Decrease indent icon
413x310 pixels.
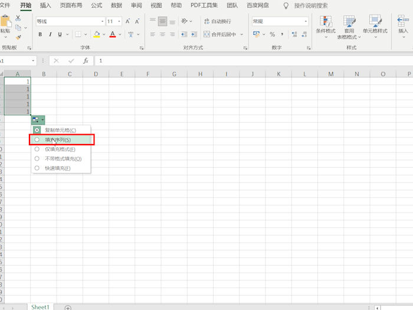tap(184, 34)
